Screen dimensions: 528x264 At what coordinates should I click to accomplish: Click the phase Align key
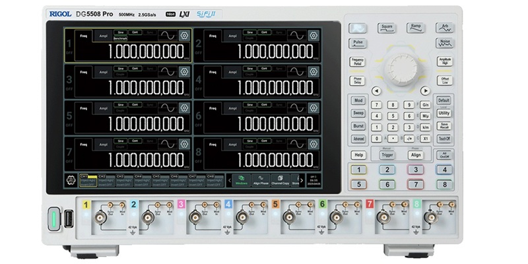pos(416,155)
